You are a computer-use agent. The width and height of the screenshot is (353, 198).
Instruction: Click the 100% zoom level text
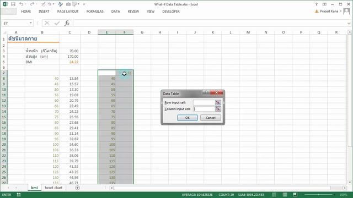pyautogui.click(x=343, y=195)
